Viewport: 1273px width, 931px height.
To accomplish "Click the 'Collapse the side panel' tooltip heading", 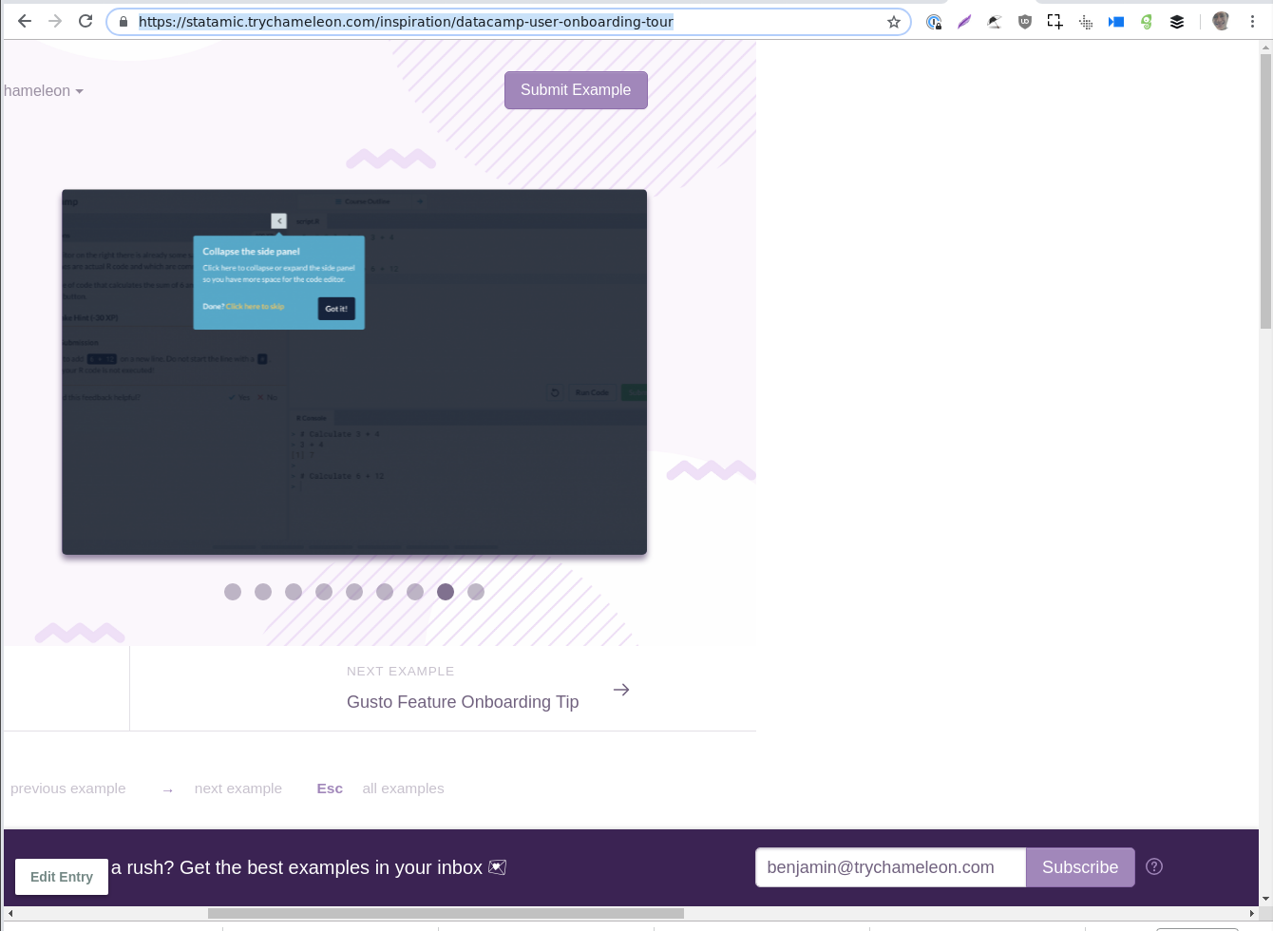I will [251, 252].
